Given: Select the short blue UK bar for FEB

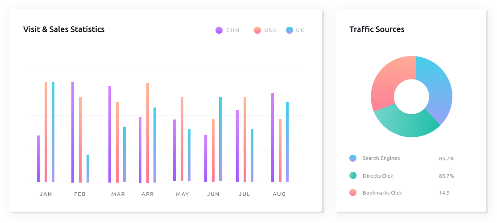Looking at the screenshot, I should tap(88, 168).
